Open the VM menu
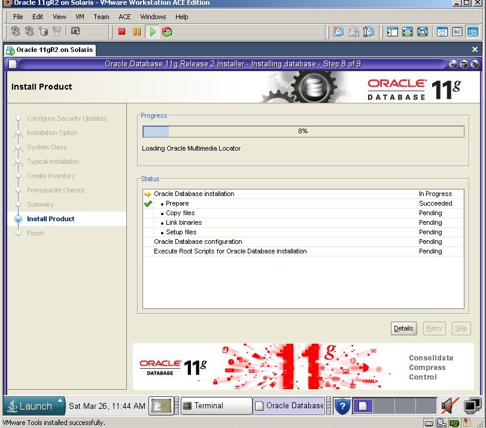The image size is (486, 428). [x=79, y=17]
